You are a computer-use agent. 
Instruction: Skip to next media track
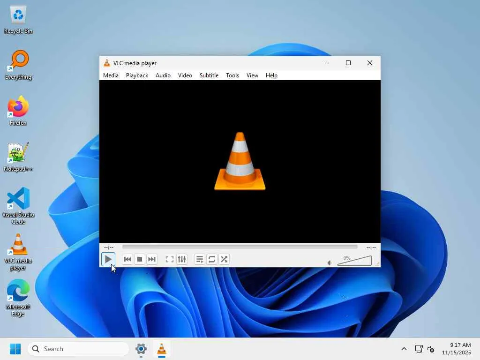click(152, 259)
